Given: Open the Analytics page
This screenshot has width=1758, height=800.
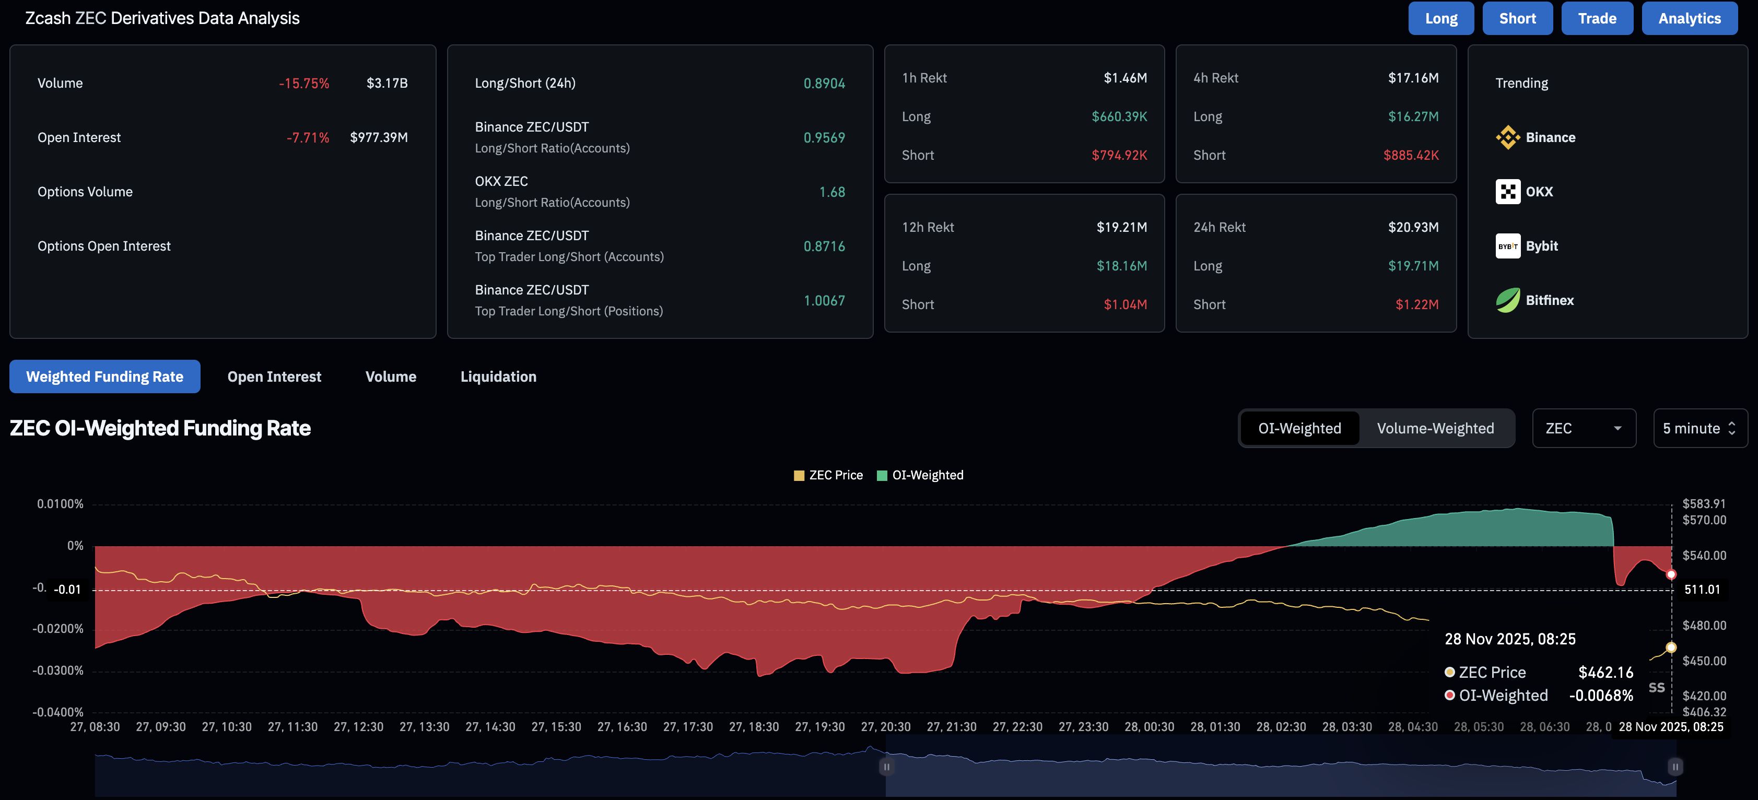Looking at the screenshot, I should pos(1689,18).
